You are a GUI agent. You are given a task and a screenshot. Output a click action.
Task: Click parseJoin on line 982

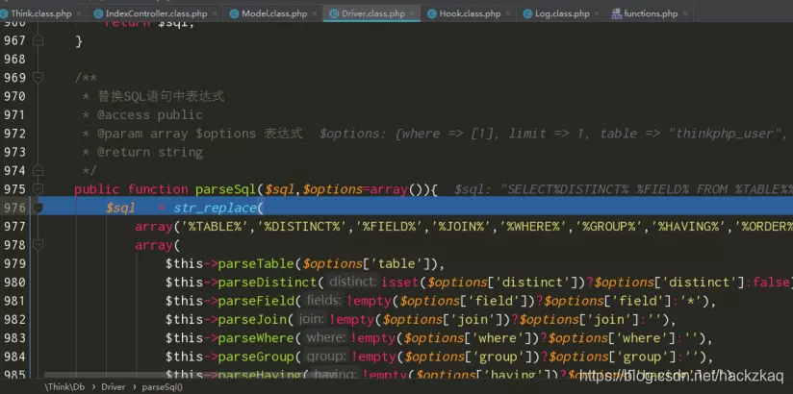point(252,320)
